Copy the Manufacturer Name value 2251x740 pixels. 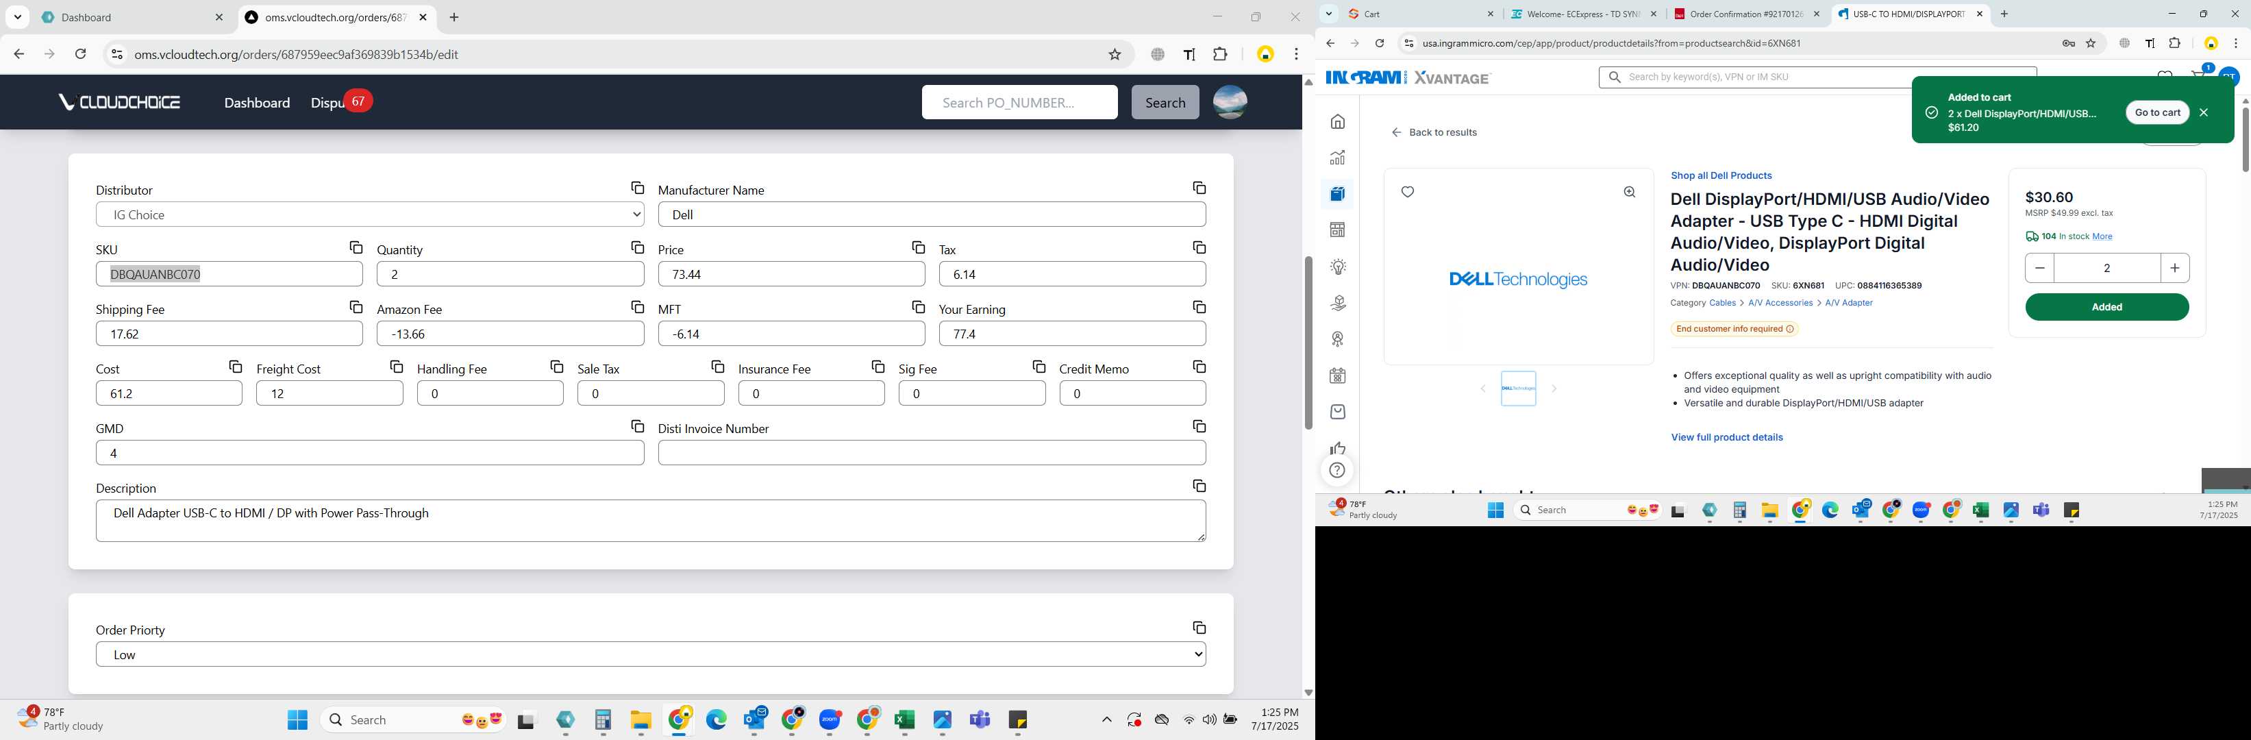pyautogui.click(x=1199, y=188)
